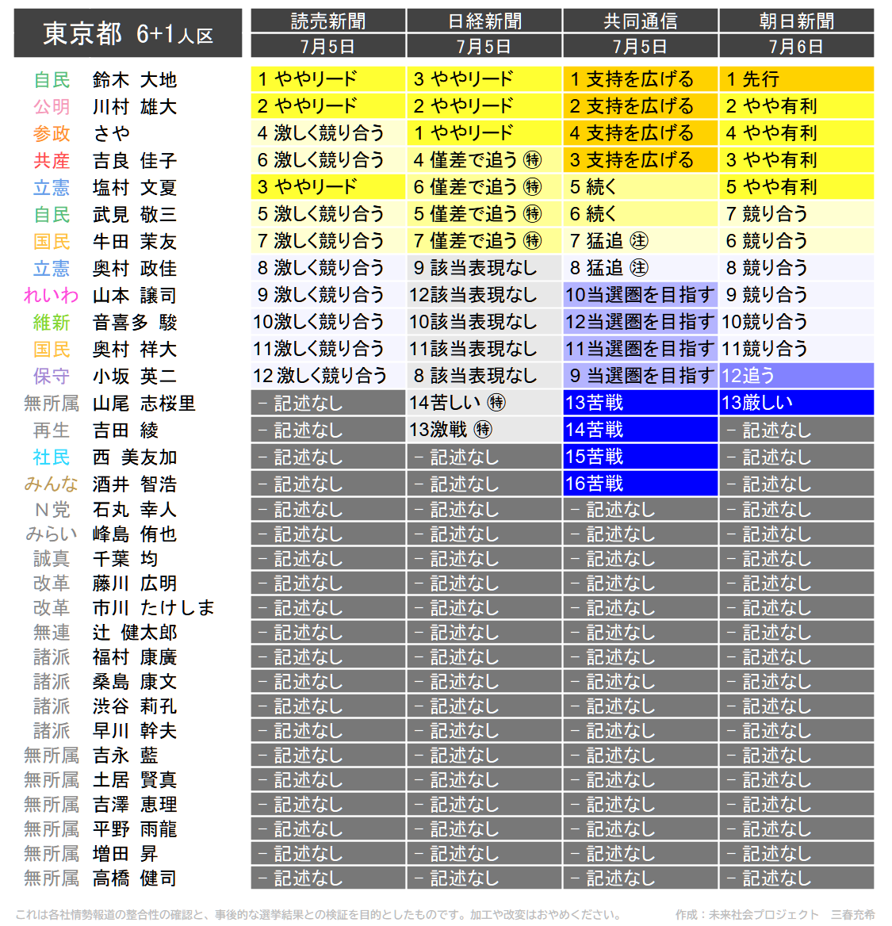
Task: Click the 特 mark beside 吉良 佳子's 日経 entry
Action: click(x=532, y=160)
